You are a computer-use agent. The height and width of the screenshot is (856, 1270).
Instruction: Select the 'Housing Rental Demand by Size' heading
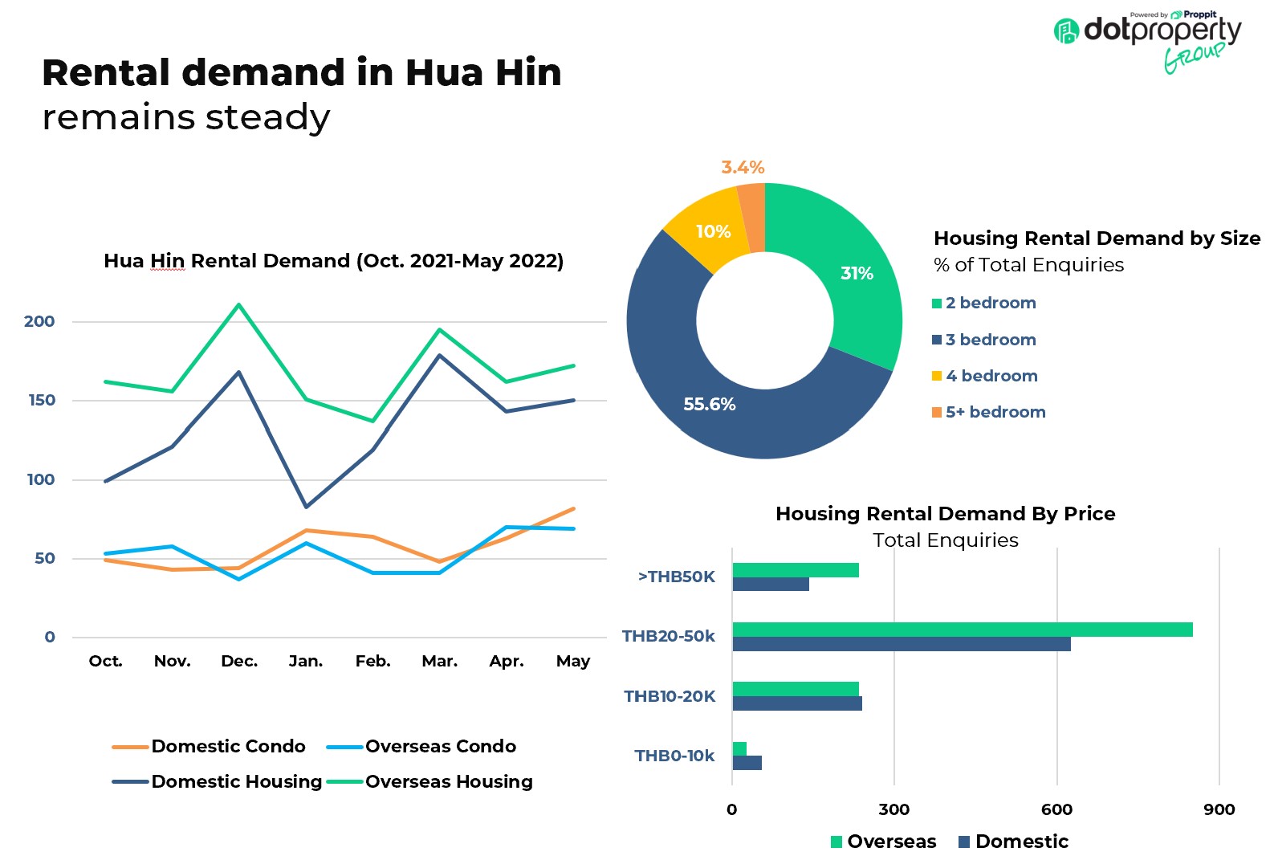[x=1097, y=238]
